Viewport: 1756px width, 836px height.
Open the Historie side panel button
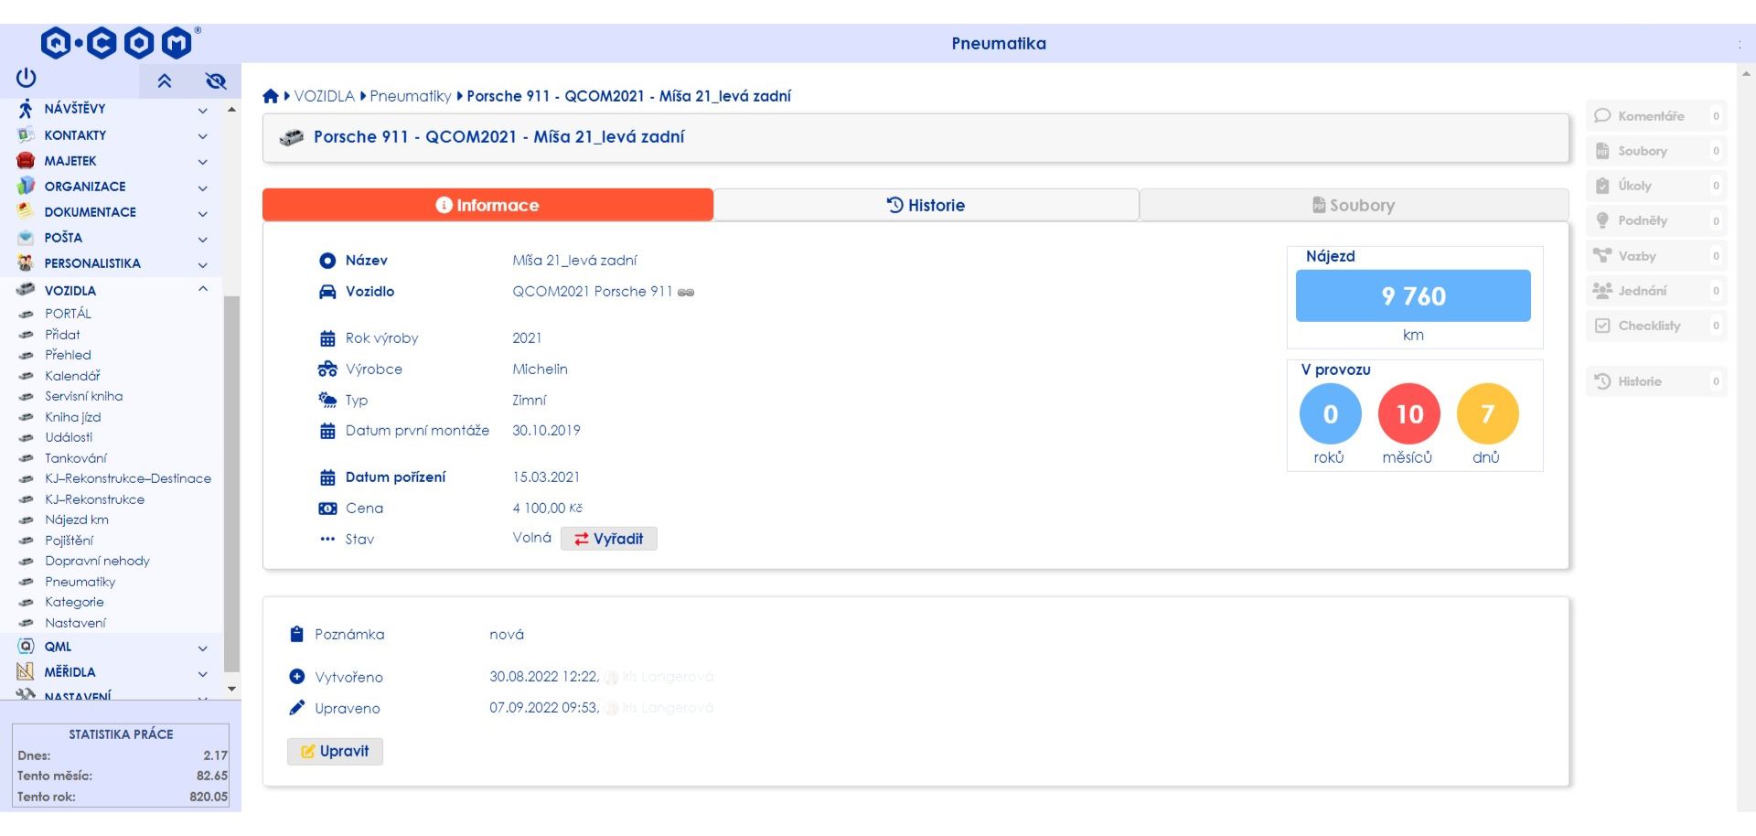pos(1655,381)
